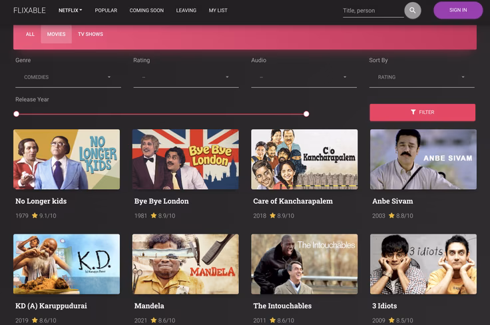Open My List page
Screen dimensions: 490x325
(x=218, y=10)
